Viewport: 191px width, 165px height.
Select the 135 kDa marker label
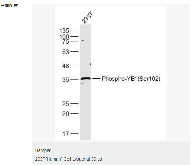pos(64,31)
